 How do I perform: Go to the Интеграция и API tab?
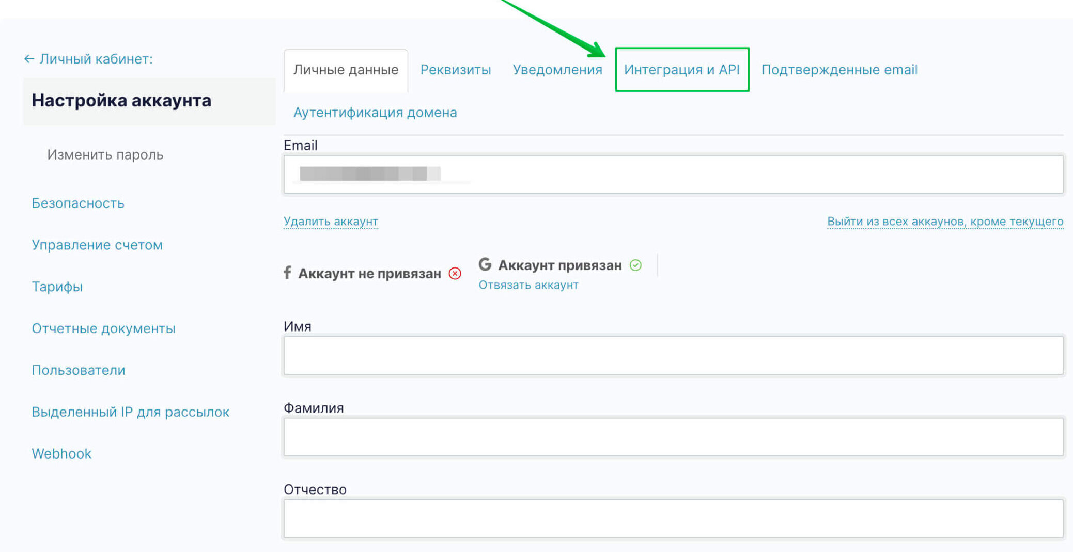click(x=682, y=70)
